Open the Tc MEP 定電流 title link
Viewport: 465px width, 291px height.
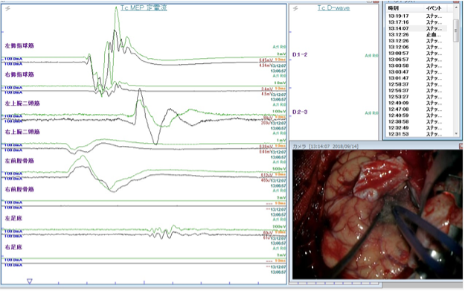[144, 7]
